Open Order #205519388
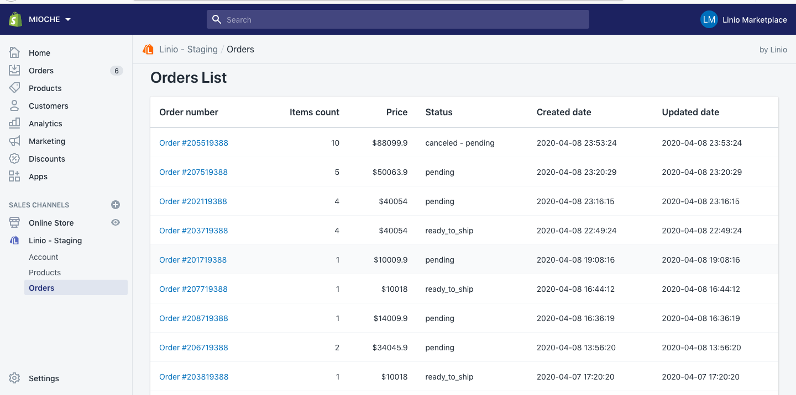Viewport: 796px width, 395px height. pos(193,143)
